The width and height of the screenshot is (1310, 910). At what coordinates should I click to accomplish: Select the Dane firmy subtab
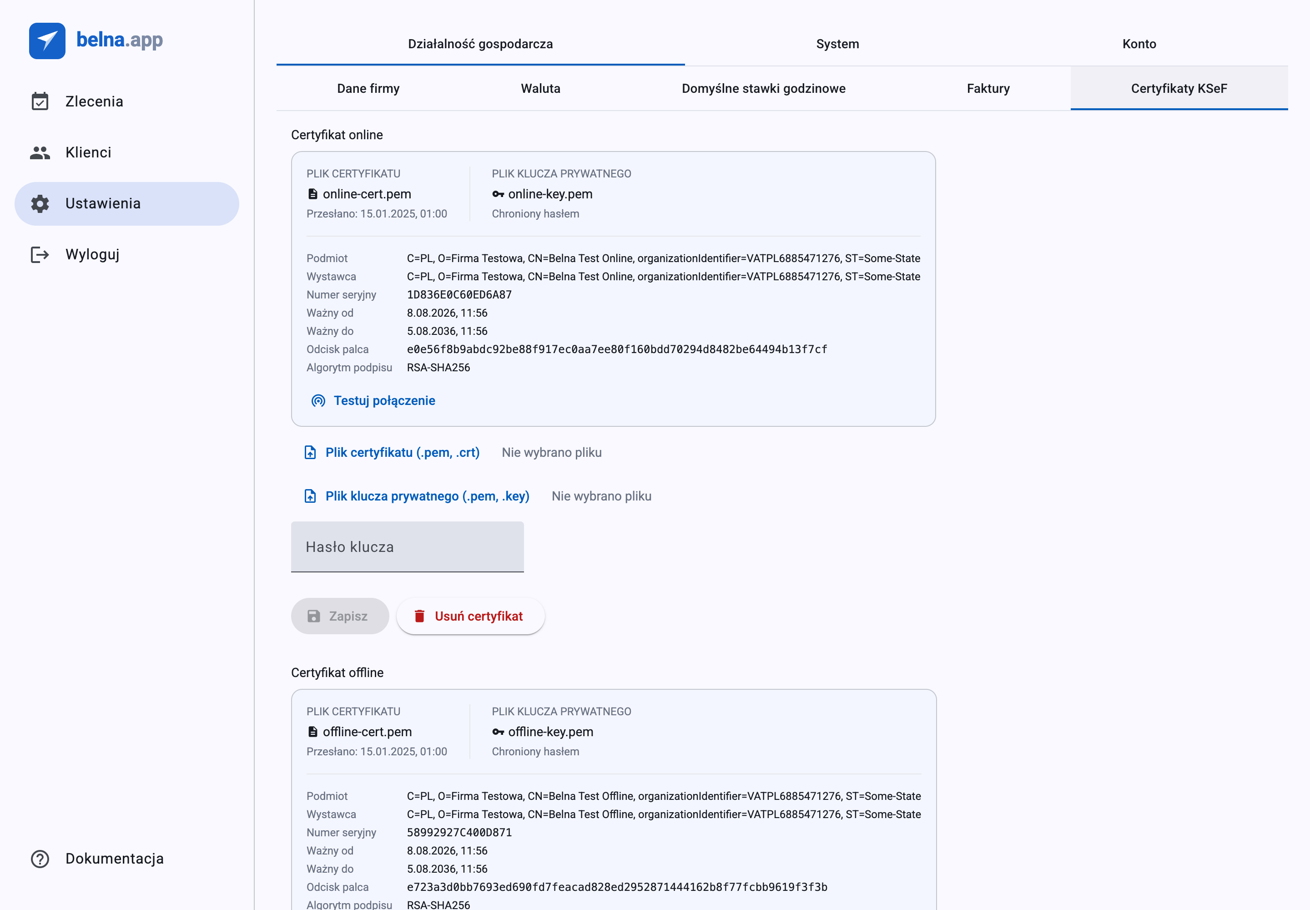coord(368,88)
